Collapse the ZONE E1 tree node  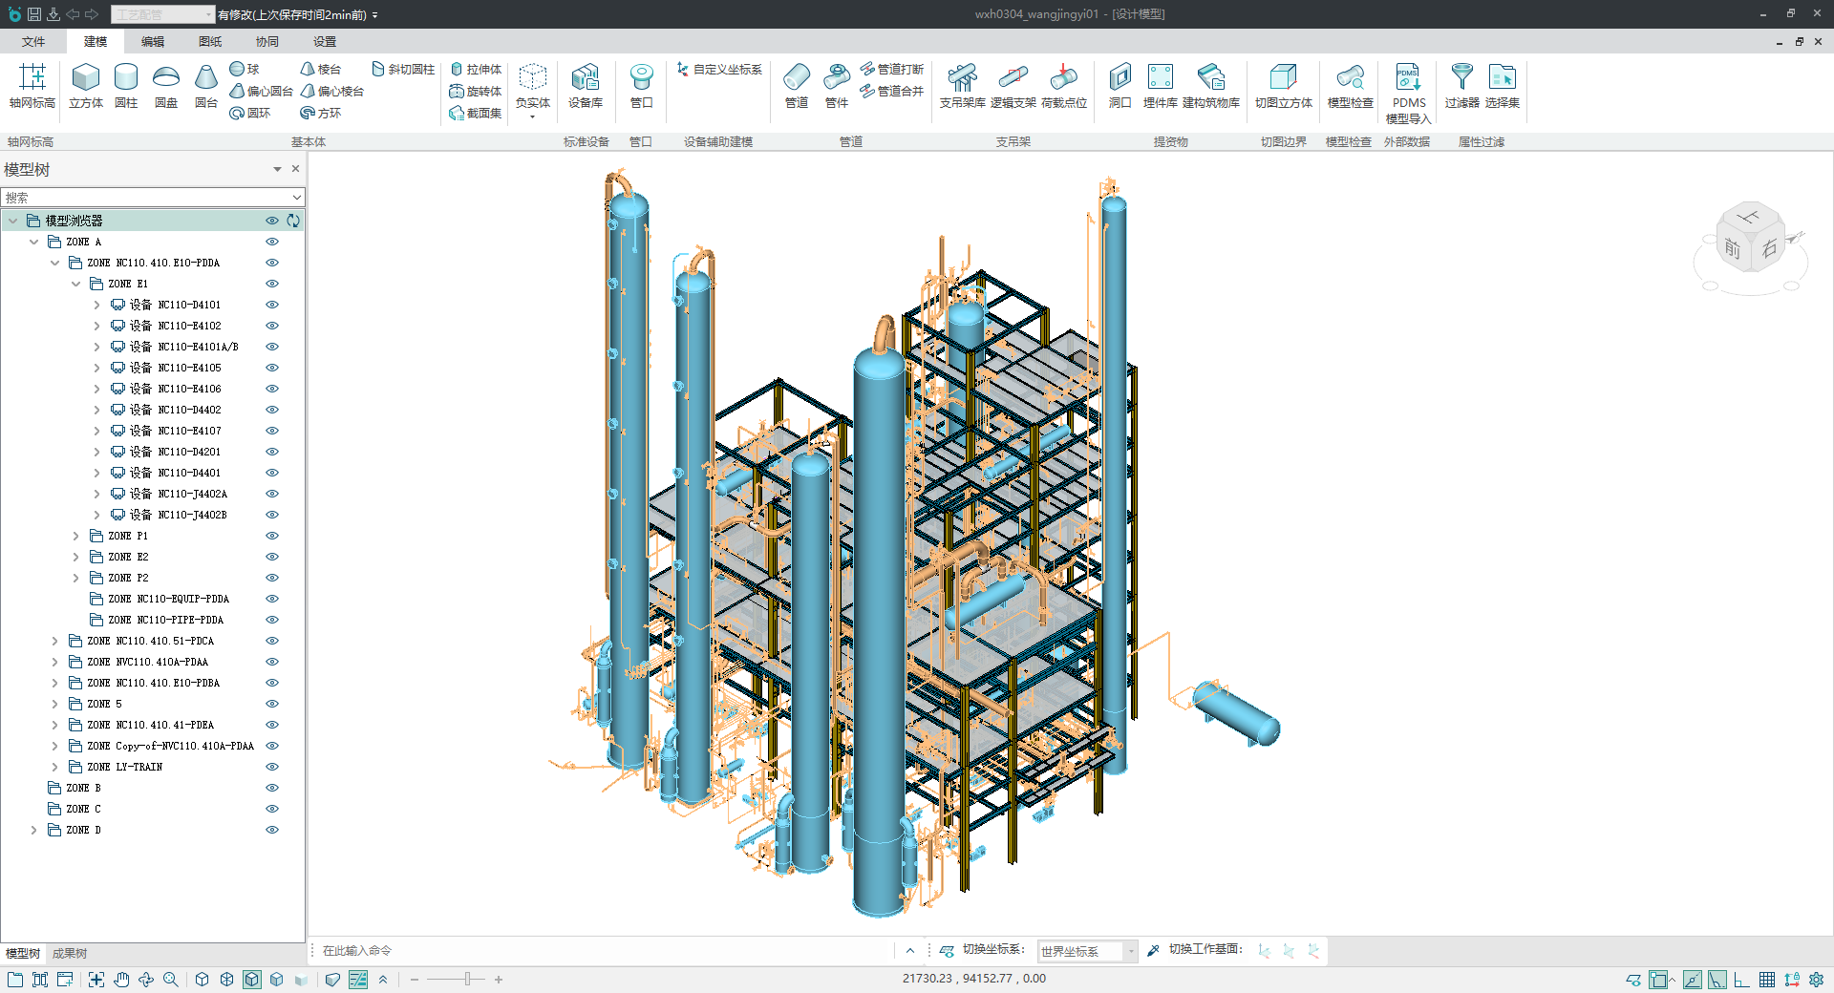tap(76, 284)
